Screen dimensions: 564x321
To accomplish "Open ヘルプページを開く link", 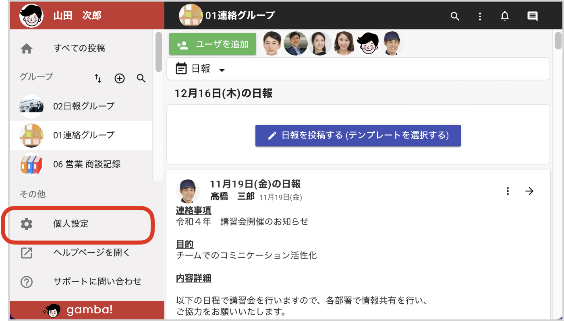I will [x=81, y=253].
